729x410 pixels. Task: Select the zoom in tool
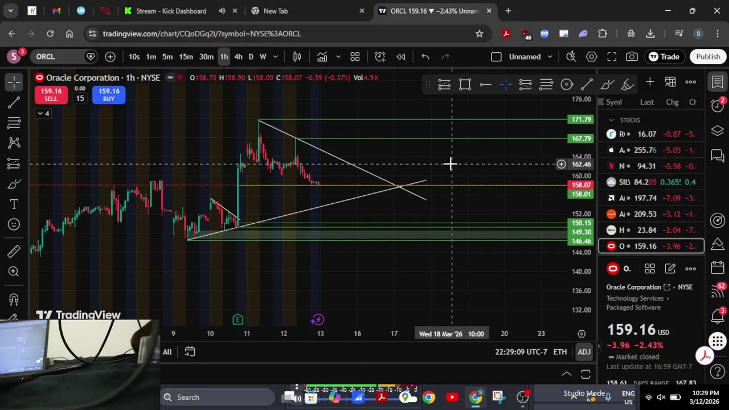[14, 271]
